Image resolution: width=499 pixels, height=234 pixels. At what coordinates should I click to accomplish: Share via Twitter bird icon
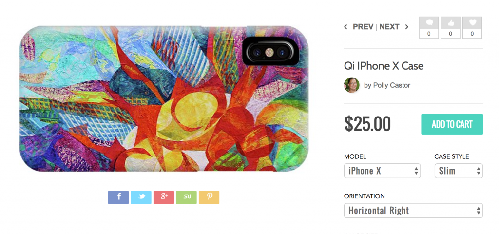(141, 197)
